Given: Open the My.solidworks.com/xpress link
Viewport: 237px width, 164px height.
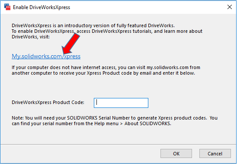Looking at the screenshot, I should click(x=46, y=56).
